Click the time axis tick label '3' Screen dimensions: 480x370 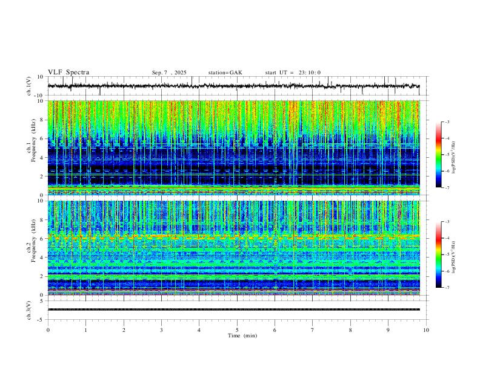[x=161, y=330]
